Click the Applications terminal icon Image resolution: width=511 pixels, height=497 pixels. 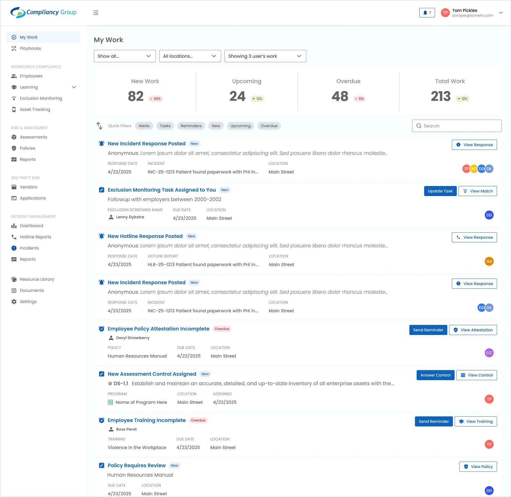coord(14,198)
